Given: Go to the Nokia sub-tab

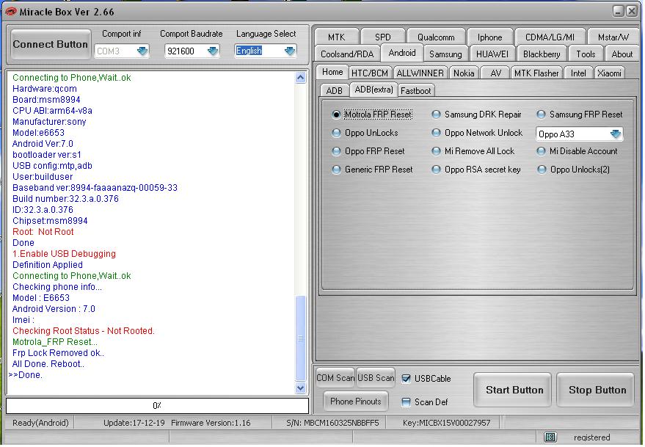Looking at the screenshot, I should [464, 73].
